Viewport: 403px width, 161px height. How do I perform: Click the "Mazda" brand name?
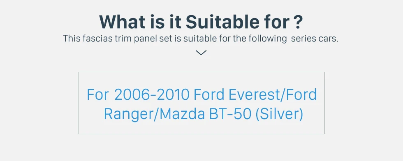click(x=182, y=114)
